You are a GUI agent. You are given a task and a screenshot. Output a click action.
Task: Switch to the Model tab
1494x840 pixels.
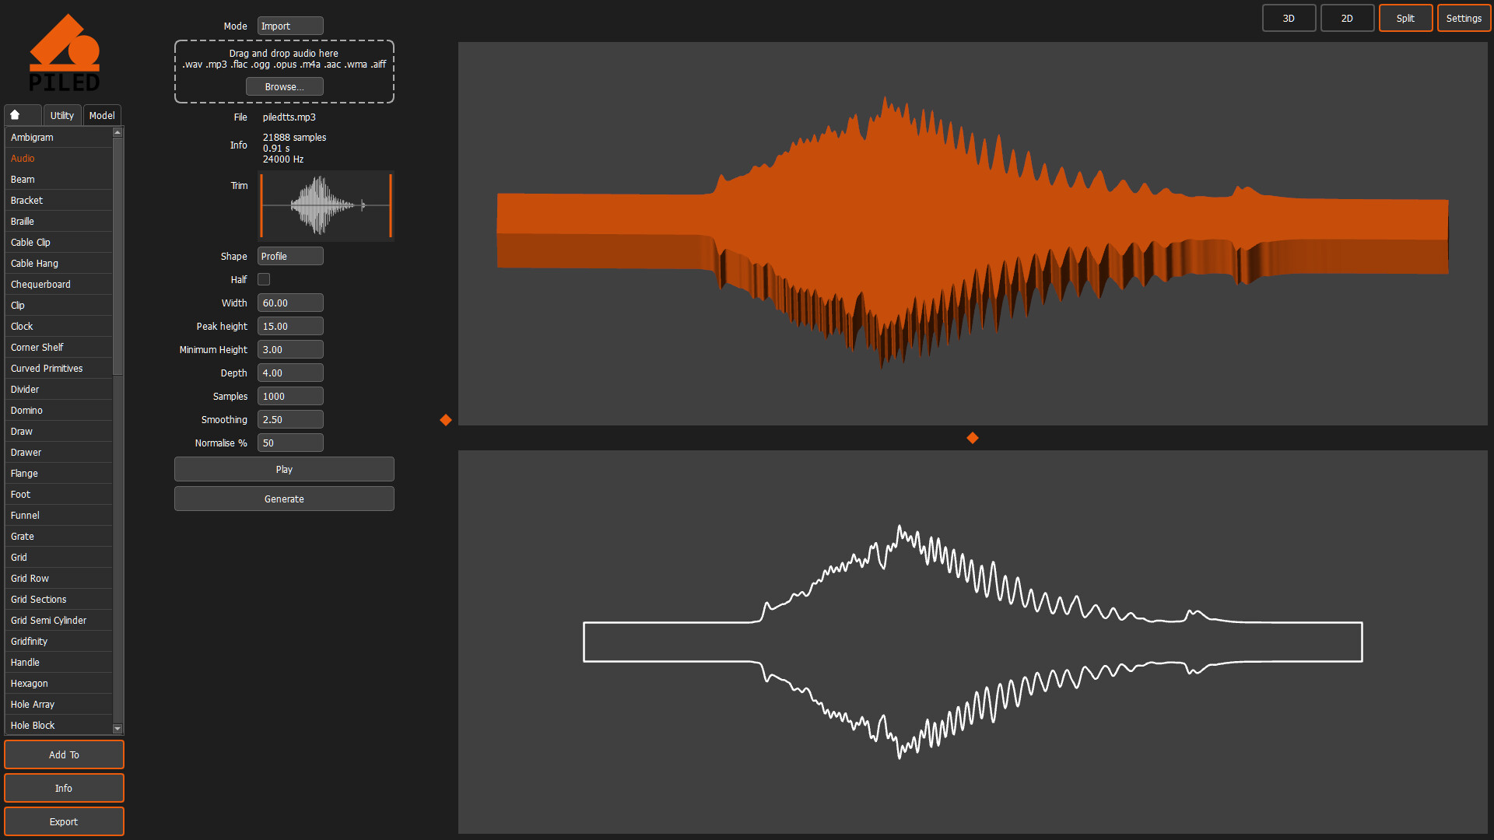point(102,115)
